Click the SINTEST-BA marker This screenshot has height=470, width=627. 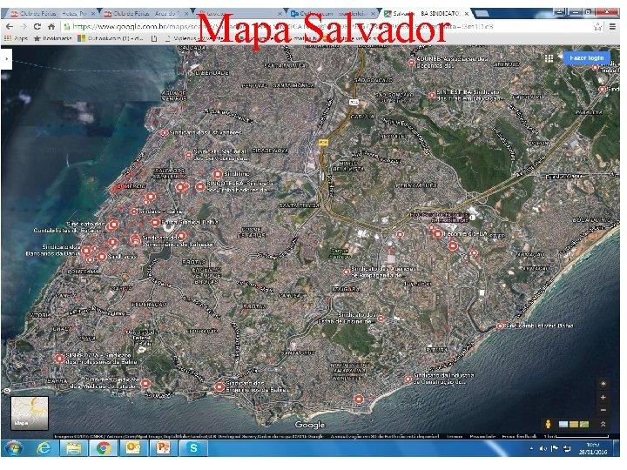[432, 95]
